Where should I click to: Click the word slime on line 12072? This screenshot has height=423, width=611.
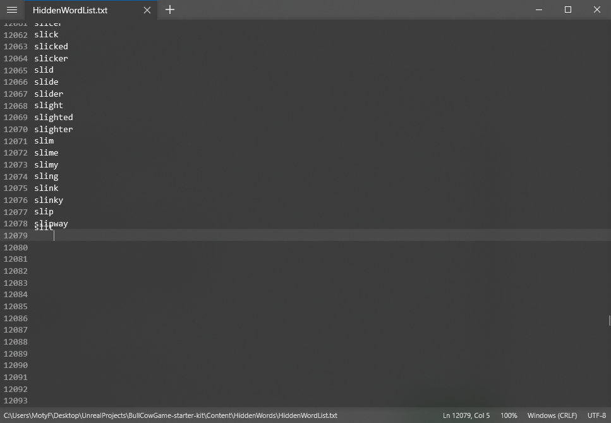(46, 152)
